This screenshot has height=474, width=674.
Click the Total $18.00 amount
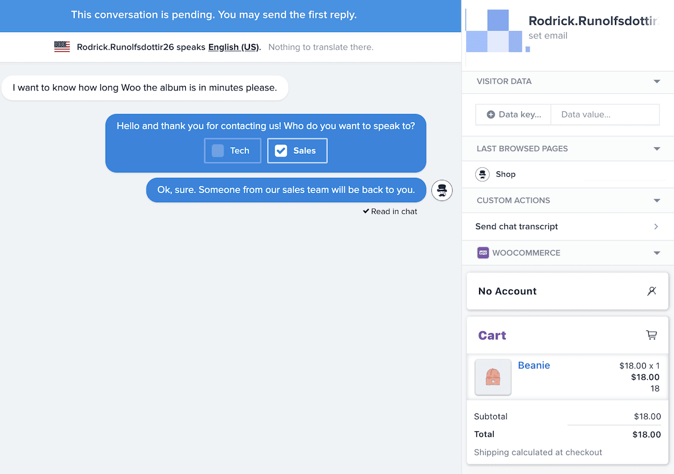click(647, 434)
